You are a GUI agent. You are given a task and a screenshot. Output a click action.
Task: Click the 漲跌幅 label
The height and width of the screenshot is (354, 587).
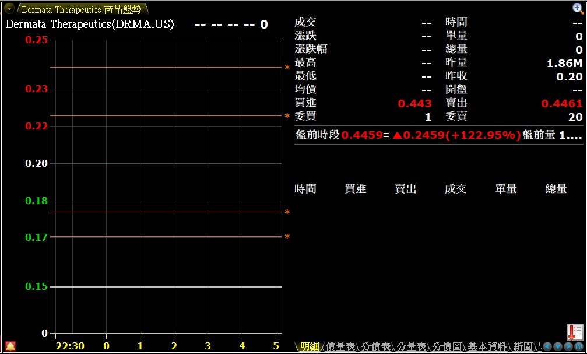point(311,49)
